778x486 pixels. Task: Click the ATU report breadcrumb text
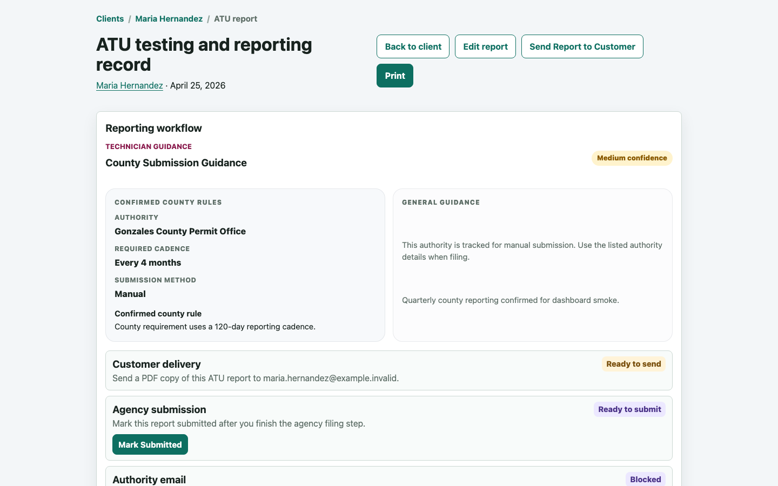pos(236,19)
